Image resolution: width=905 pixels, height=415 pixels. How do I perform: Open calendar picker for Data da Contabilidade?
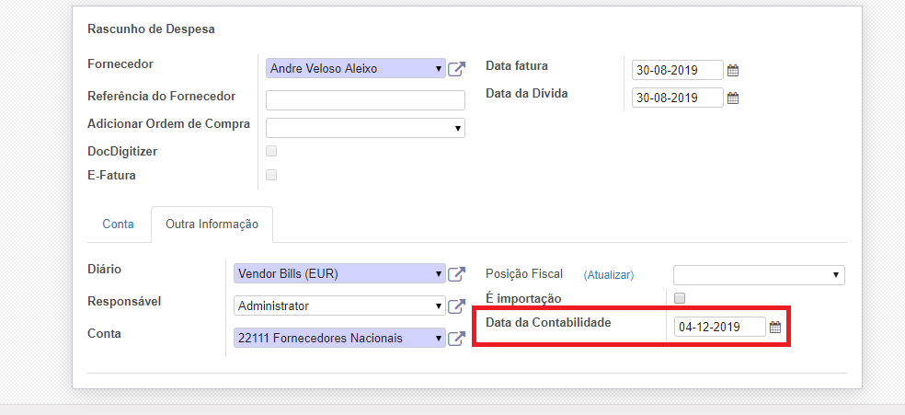(x=774, y=327)
